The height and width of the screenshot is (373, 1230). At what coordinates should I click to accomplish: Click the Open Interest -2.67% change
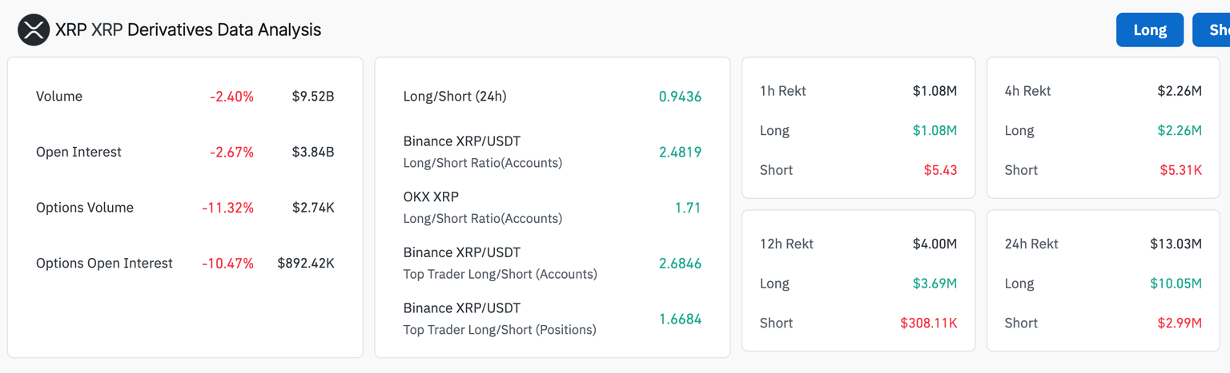[231, 152]
